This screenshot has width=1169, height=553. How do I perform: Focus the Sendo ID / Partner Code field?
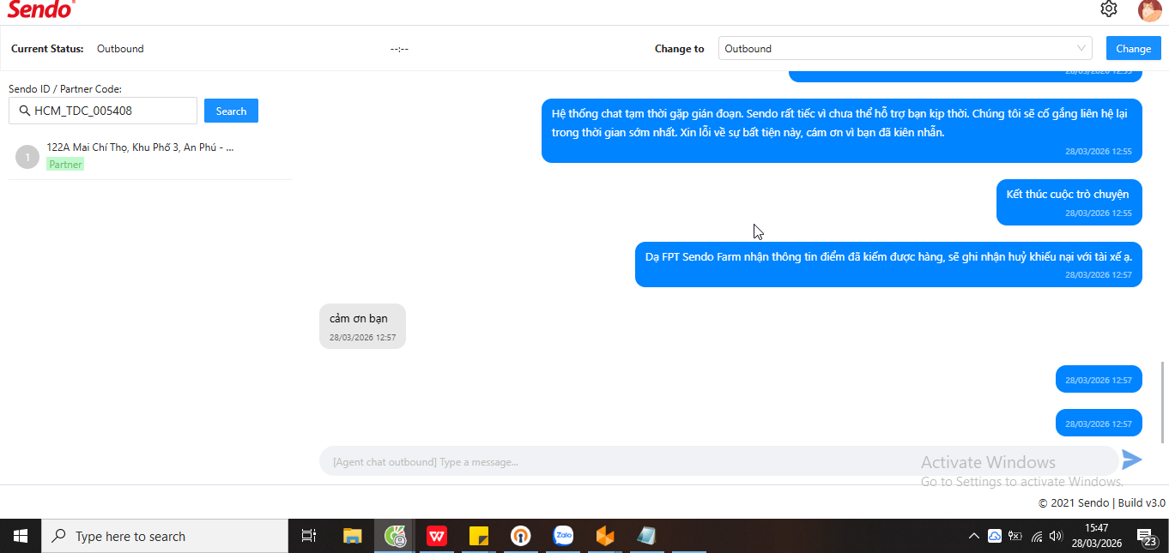click(103, 111)
